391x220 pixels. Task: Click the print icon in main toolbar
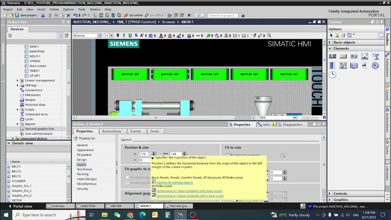(43, 15)
